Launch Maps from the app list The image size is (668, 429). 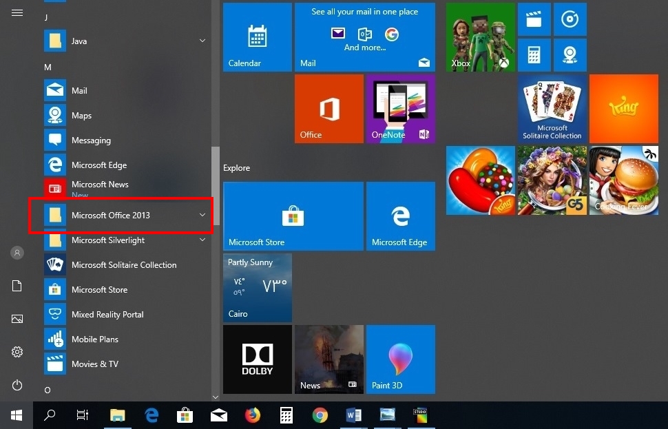click(125, 115)
